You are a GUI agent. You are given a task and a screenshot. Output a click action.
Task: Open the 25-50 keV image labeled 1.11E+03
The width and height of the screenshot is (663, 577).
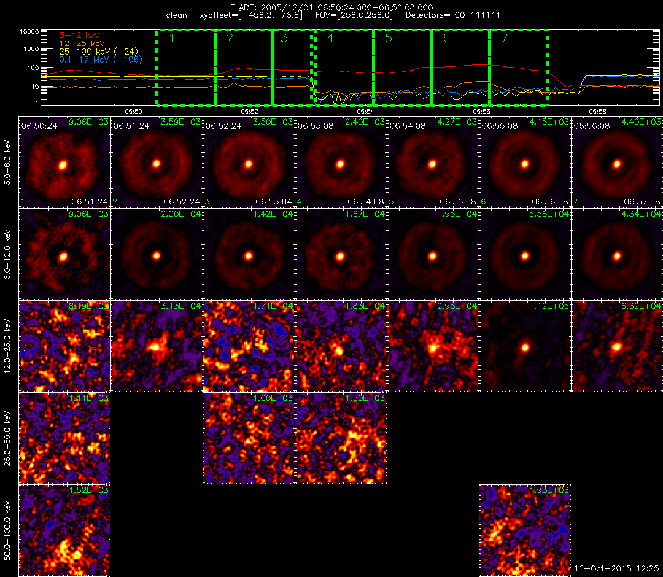pyautogui.click(x=64, y=438)
